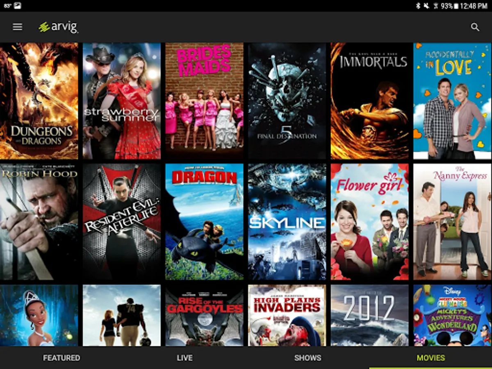This screenshot has width=492, height=369.
Task: Open the Final Destination 5 poster
Action: click(287, 101)
